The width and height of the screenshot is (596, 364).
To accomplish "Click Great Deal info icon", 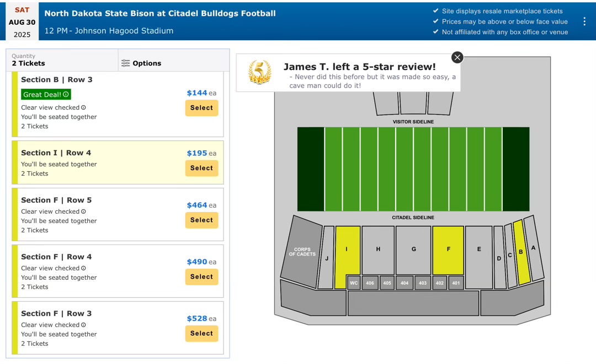I will pos(66,95).
